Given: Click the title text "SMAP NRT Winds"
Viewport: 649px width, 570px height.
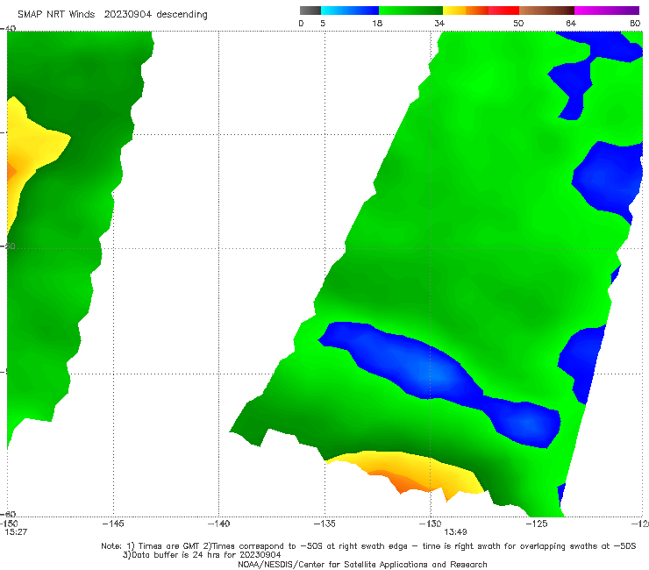Looking at the screenshot, I should click(56, 15).
